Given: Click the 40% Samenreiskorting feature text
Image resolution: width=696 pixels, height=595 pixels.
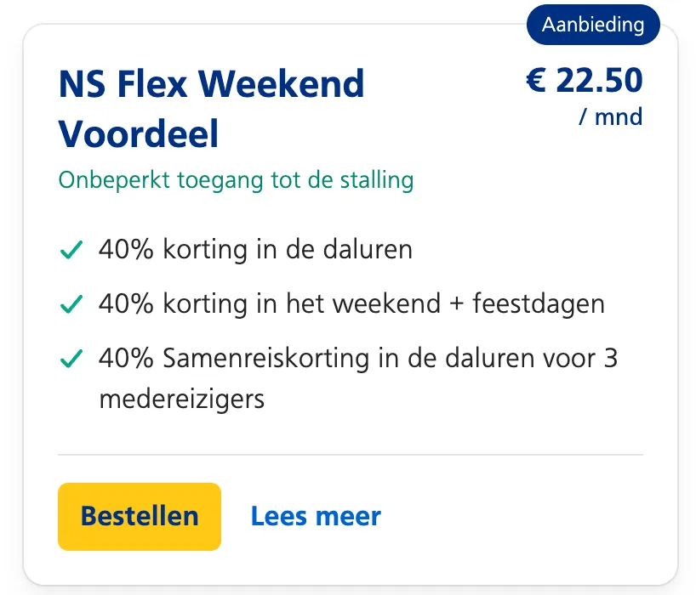Looking at the screenshot, I should [x=357, y=358].
